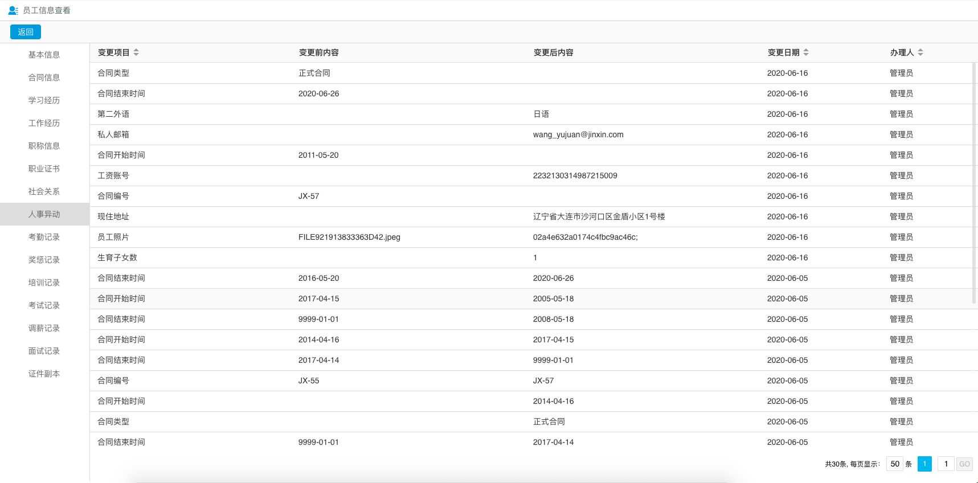Click the 变更后内容 column header
Viewport: 978px width, 483px height.
tap(553, 52)
